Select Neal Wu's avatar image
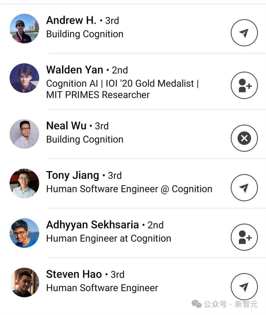The height and width of the screenshot is (315, 266). (x=24, y=134)
